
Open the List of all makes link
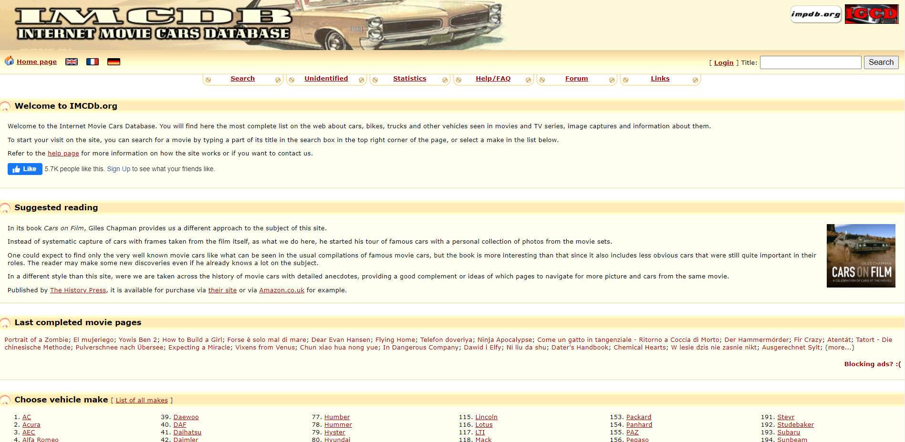click(x=142, y=401)
